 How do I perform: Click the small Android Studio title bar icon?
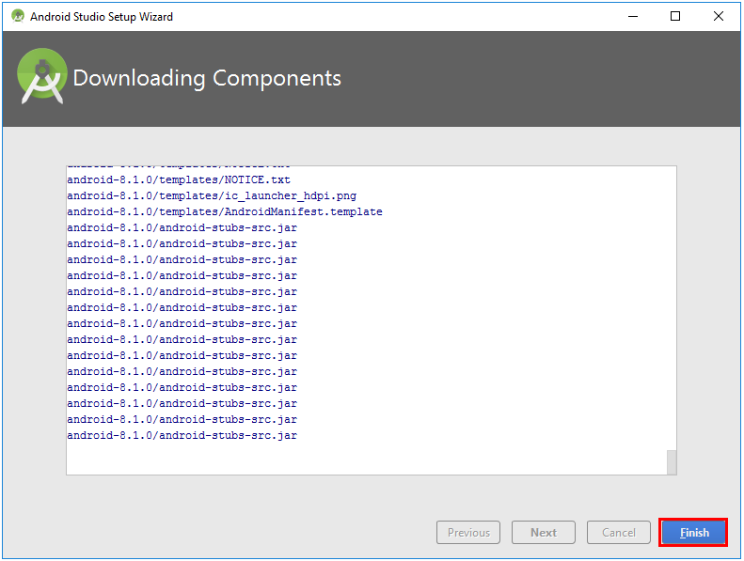click(x=18, y=16)
